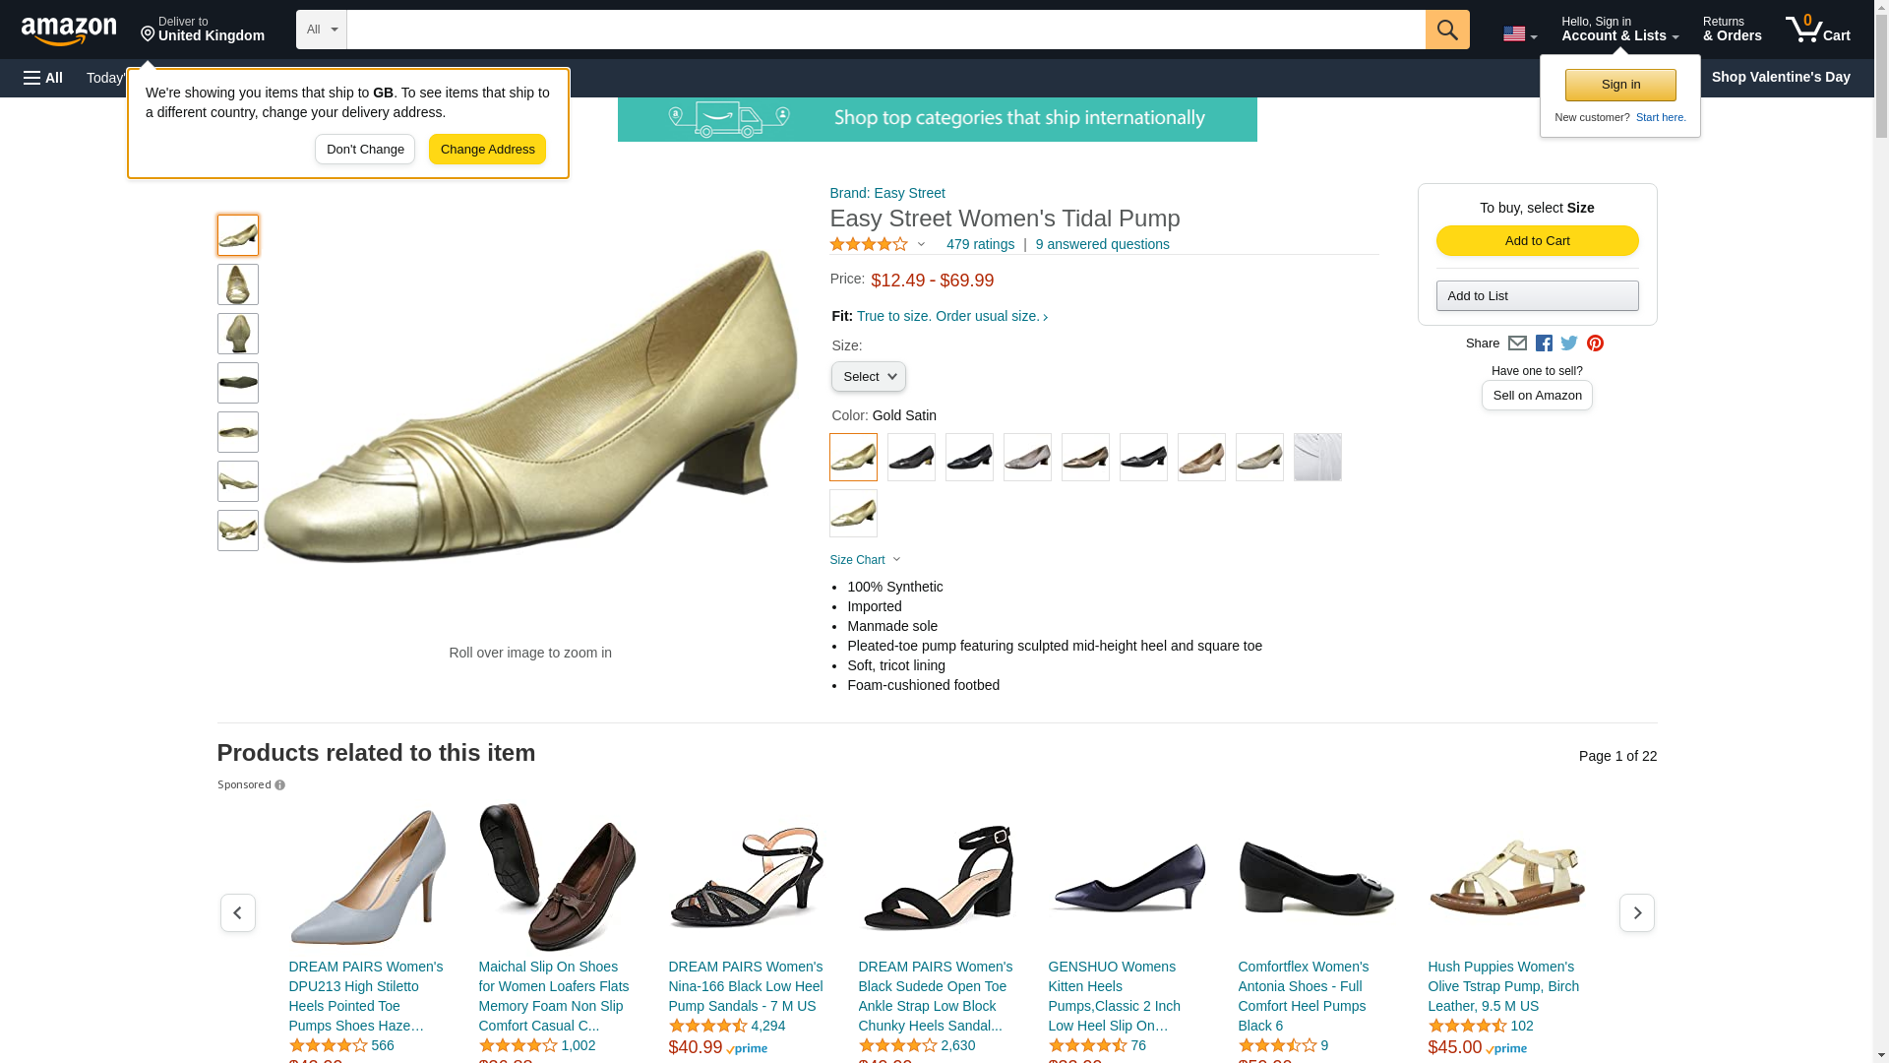
Task: Open Returns & Orders menu item
Action: click(x=1732, y=30)
